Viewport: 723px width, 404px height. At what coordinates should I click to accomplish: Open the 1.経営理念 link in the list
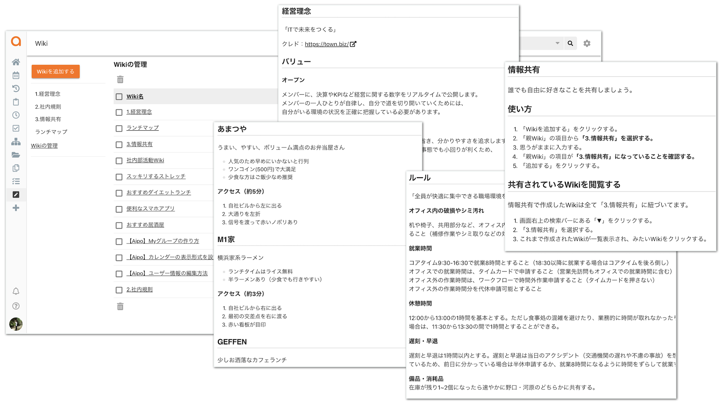click(139, 112)
